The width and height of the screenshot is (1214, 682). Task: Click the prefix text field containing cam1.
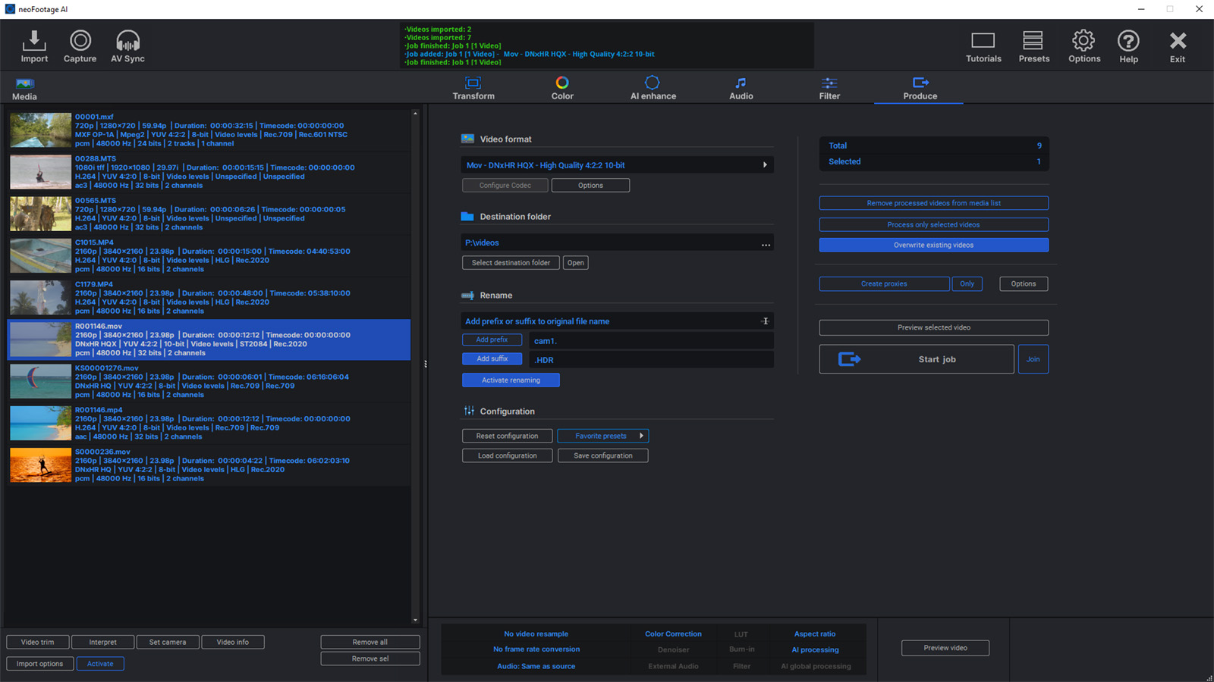(651, 340)
